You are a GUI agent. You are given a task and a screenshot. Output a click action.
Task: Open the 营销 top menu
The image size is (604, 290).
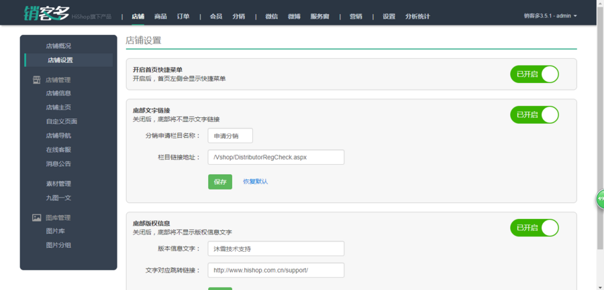[x=356, y=17]
